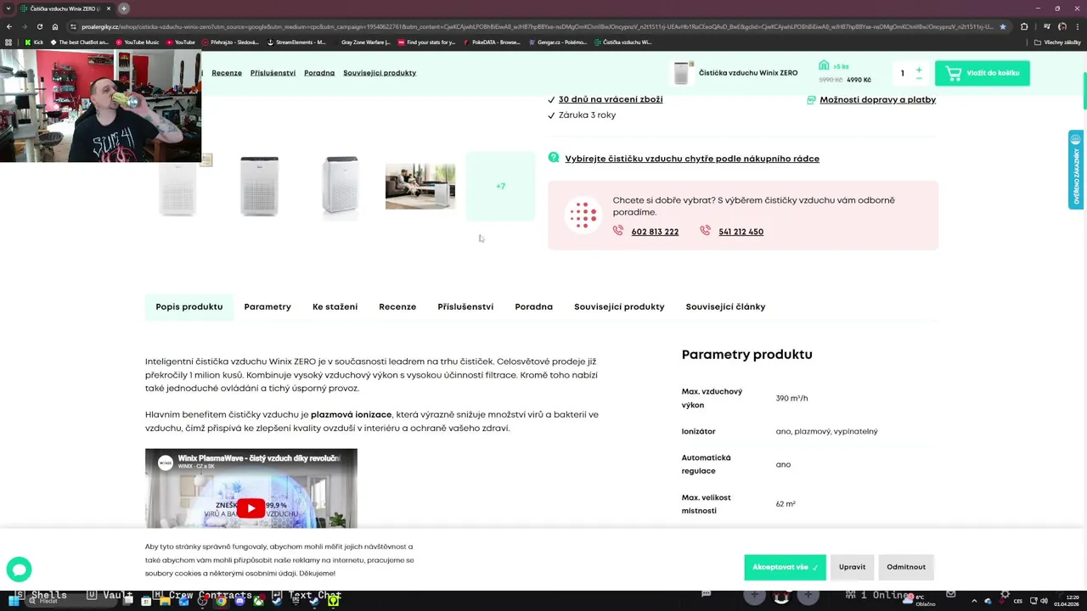Open the 30 dnů na vrácení zboží link

click(611, 99)
